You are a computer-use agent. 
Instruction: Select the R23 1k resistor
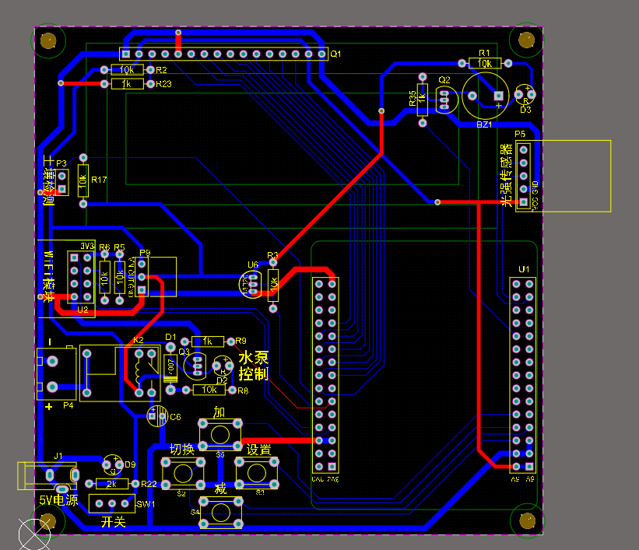(x=127, y=84)
